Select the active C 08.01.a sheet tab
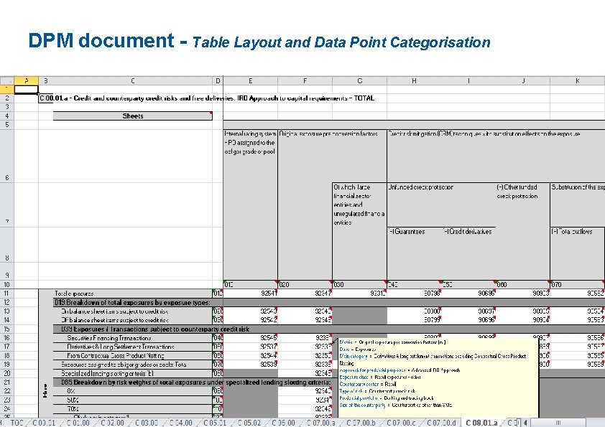 [x=482, y=423]
